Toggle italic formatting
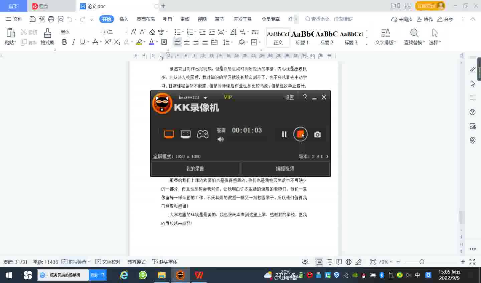The image size is (481, 283). pyautogui.click(x=73, y=42)
